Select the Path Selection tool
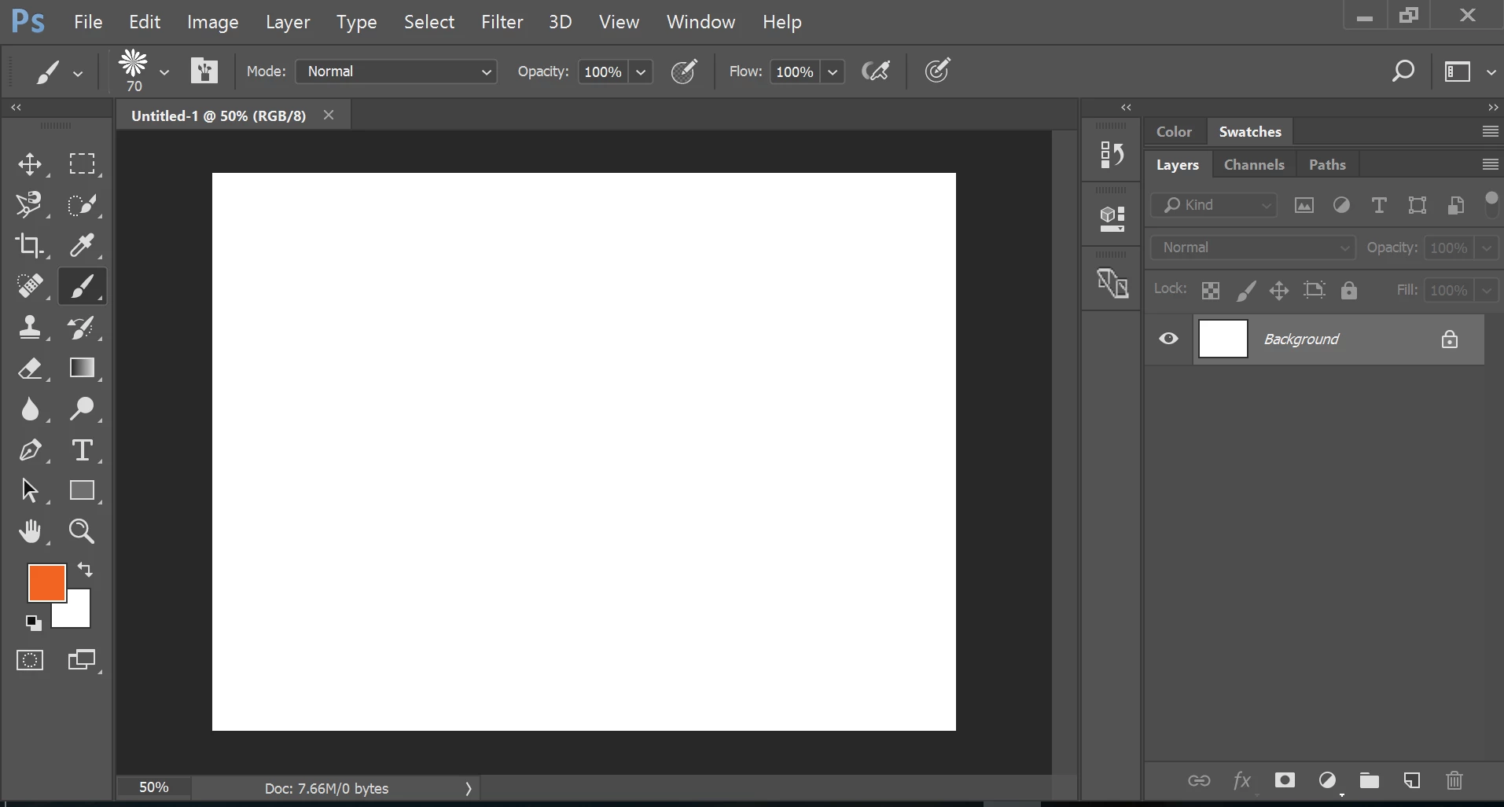 (x=30, y=490)
